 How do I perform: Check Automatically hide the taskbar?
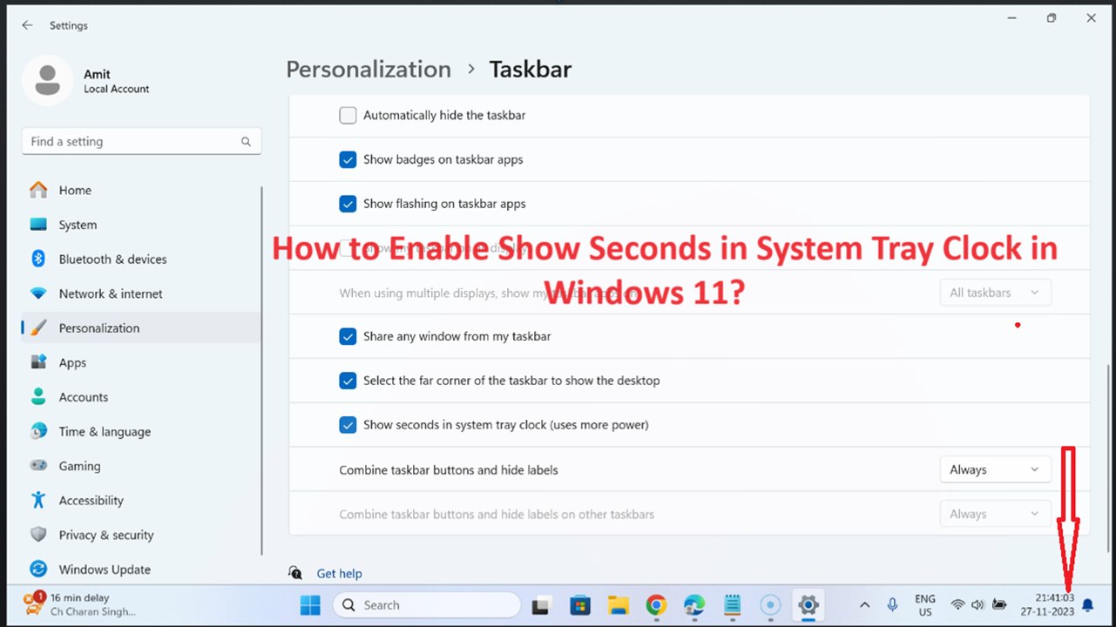[x=348, y=115]
